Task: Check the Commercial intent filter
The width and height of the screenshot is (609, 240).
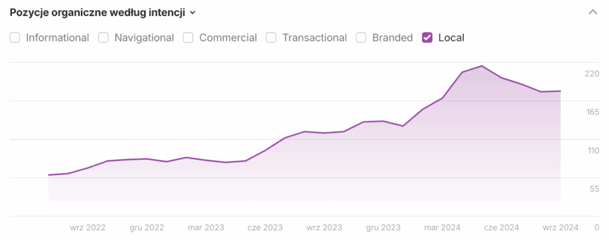Action: pyautogui.click(x=189, y=38)
